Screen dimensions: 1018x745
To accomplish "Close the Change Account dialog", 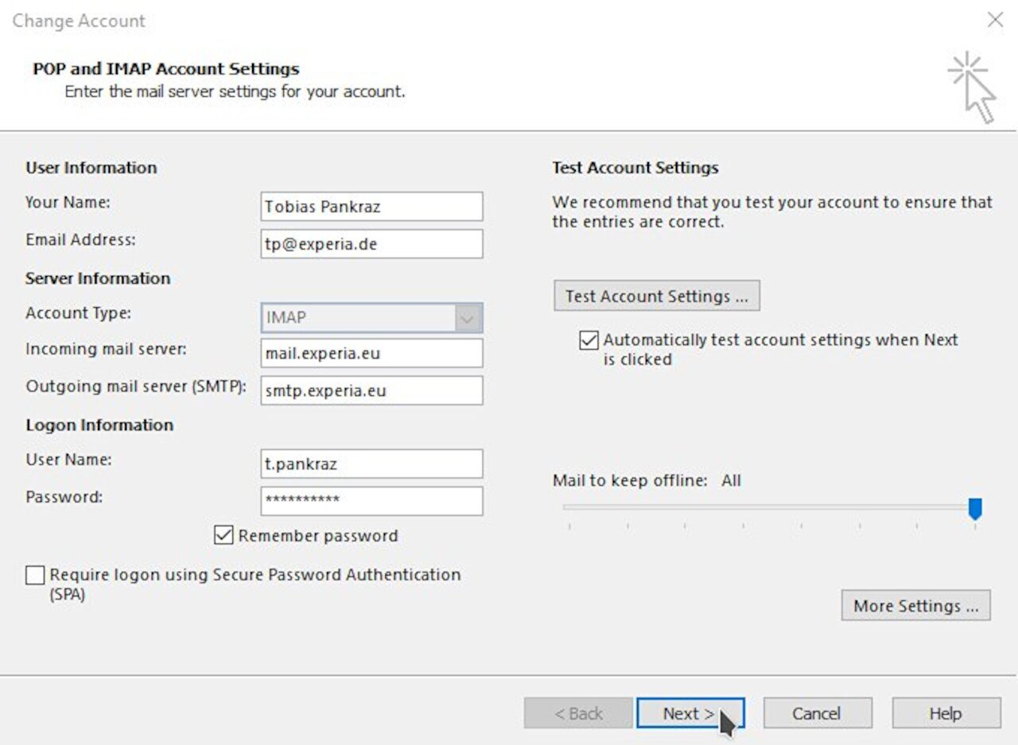I will pos(995,20).
